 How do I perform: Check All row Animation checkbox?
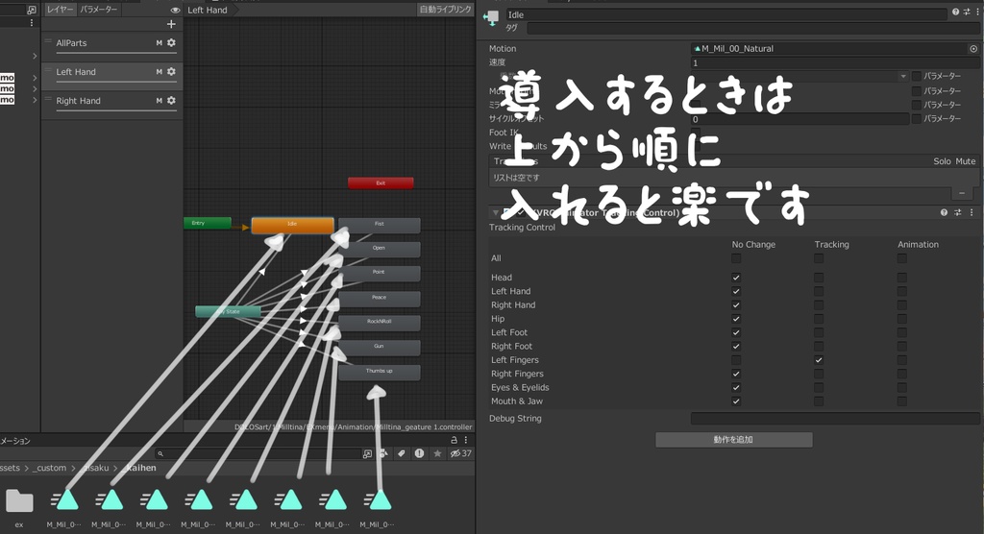click(x=901, y=258)
